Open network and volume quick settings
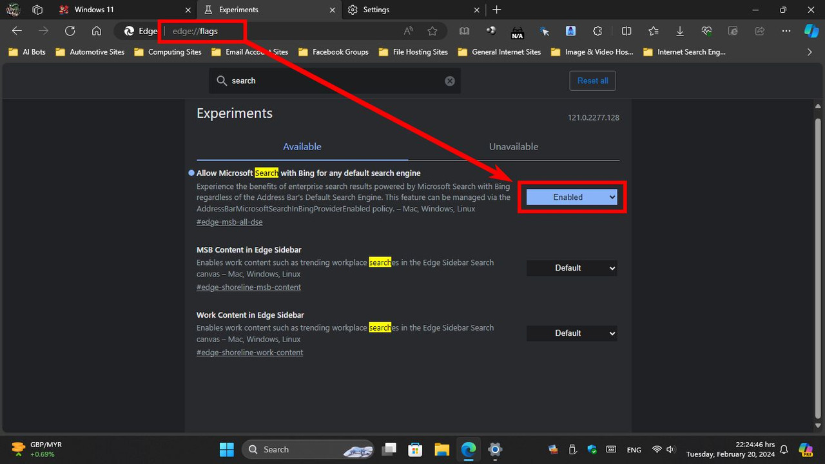This screenshot has width=825, height=464. pyautogui.click(x=663, y=449)
